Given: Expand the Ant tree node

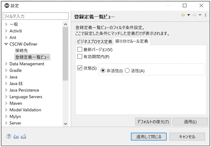Looking at the screenshot, I should point(6,37).
